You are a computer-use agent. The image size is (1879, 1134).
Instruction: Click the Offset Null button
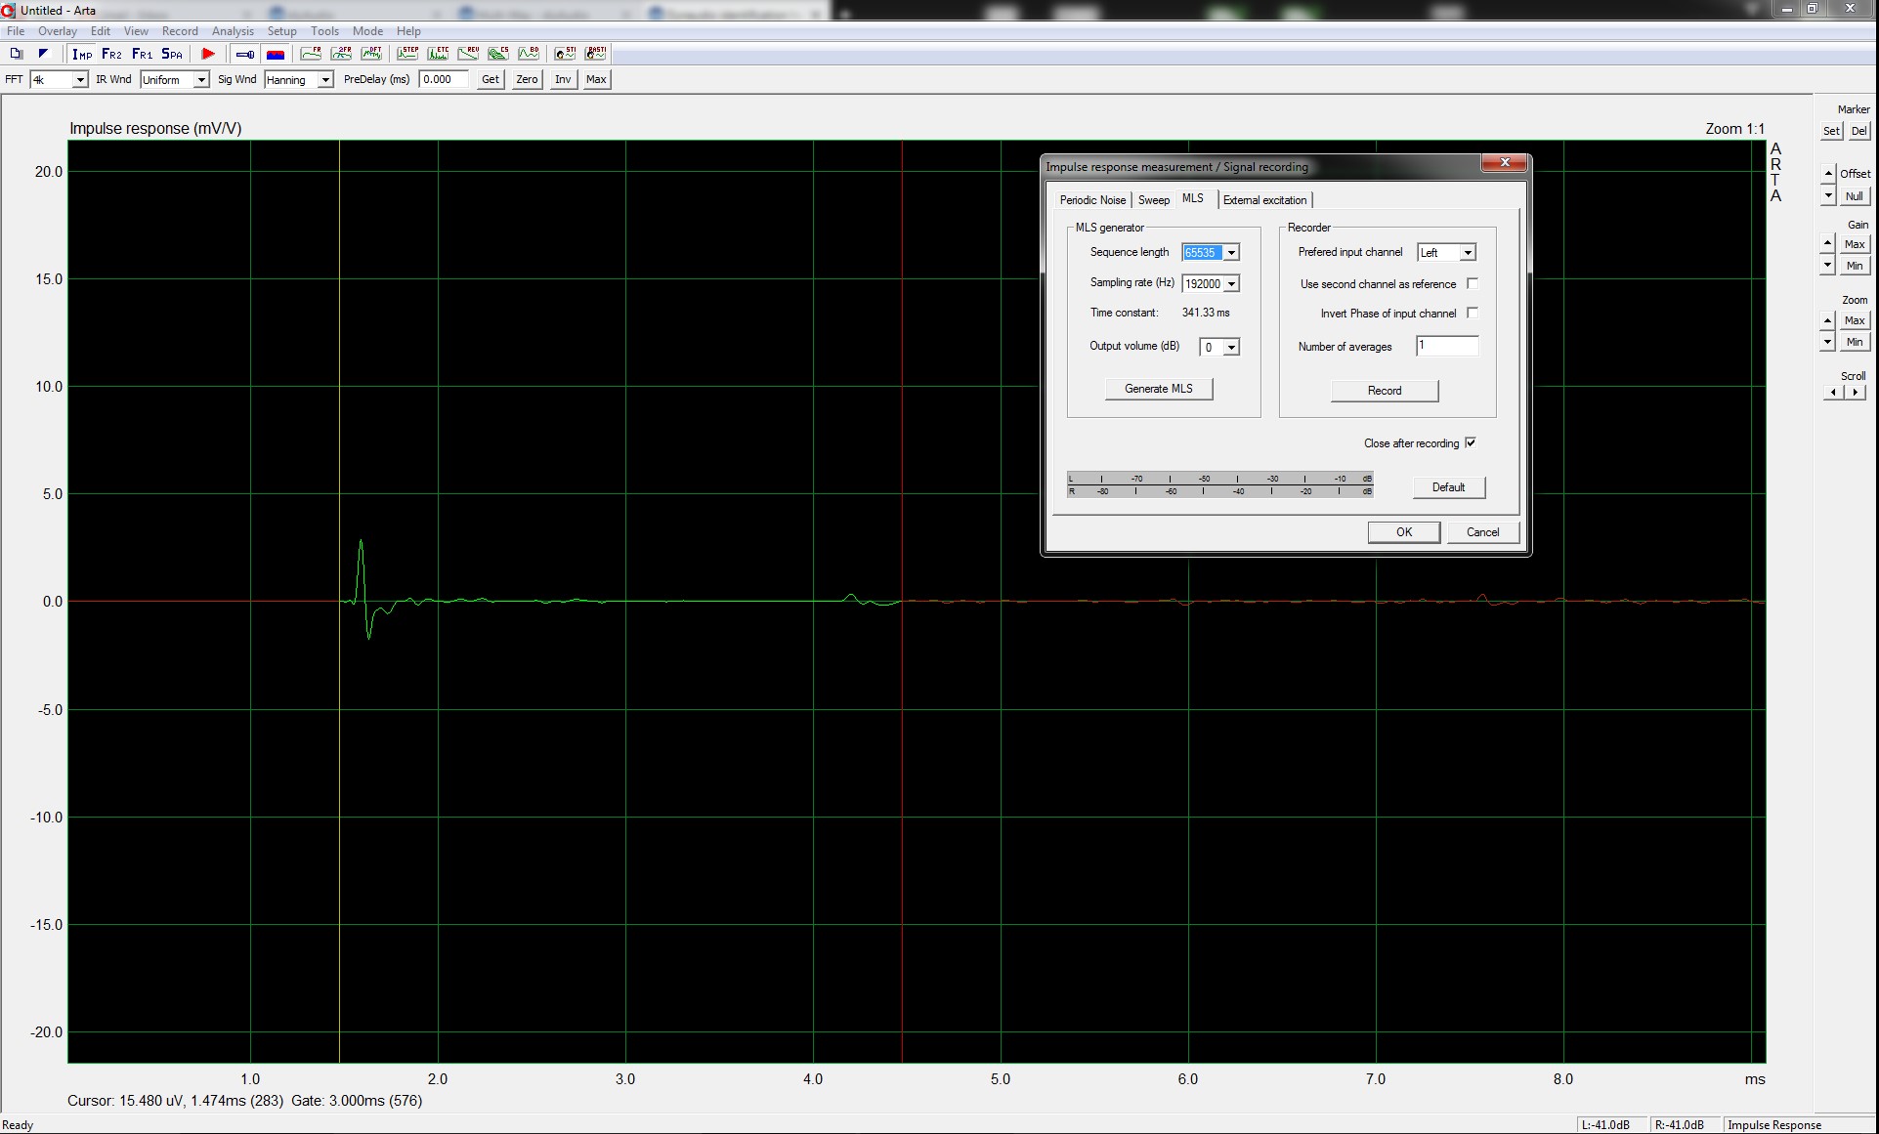pyautogui.click(x=1855, y=196)
